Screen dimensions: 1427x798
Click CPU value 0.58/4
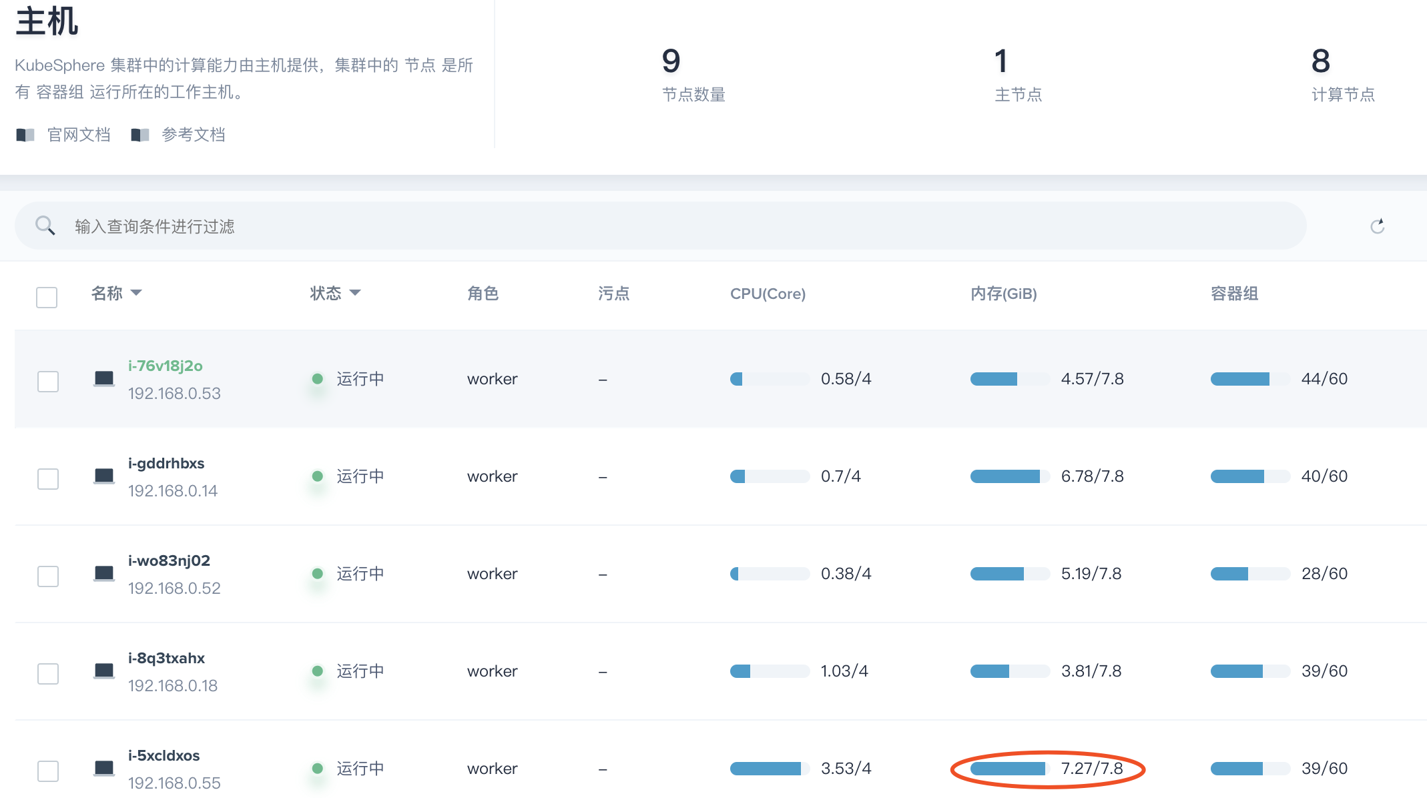846,379
